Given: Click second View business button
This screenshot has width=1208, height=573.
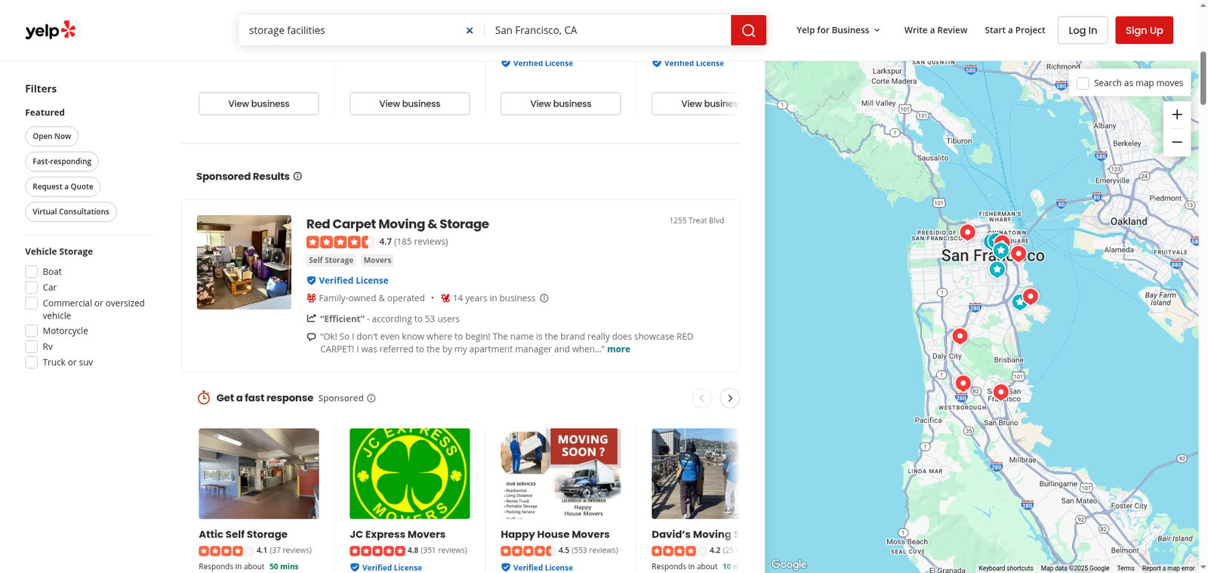Looking at the screenshot, I should pos(410,103).
